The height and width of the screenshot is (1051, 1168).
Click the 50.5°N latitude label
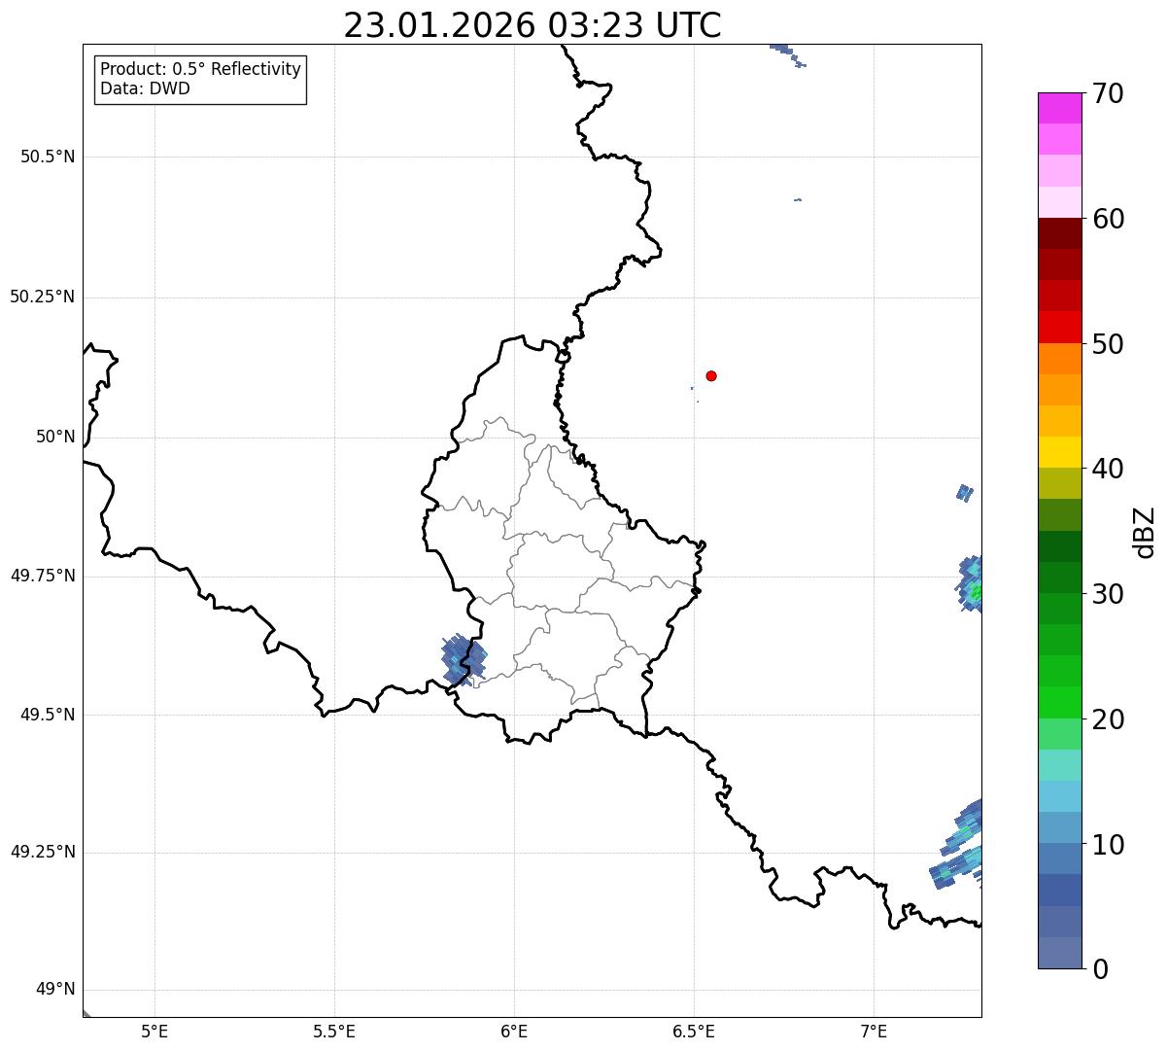tap(48, 157)
